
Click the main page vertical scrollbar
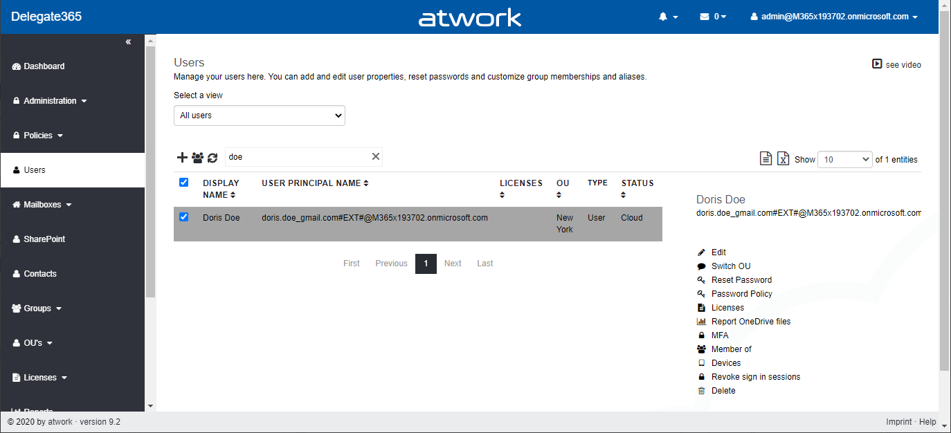pos(945,190)
